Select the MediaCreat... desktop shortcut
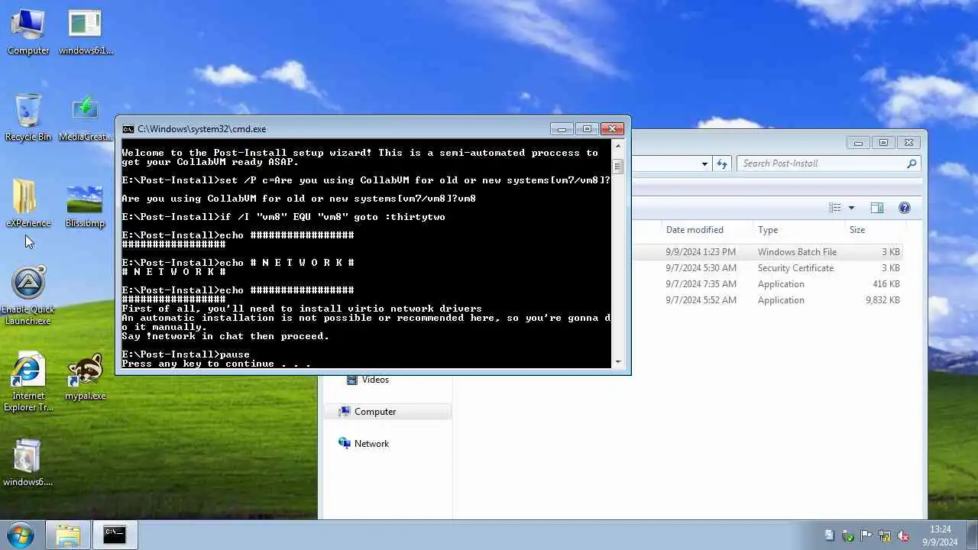The width and height of the screenshot is (978, 550). tap(85, 117)
